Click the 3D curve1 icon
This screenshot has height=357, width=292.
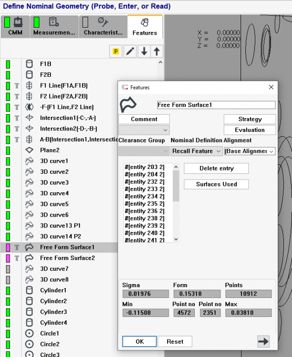(30, 161)
